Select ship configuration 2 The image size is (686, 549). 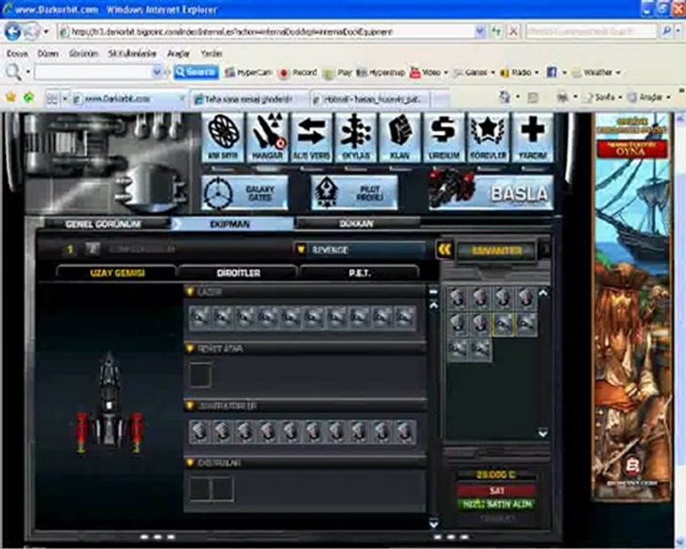(92, 249)
